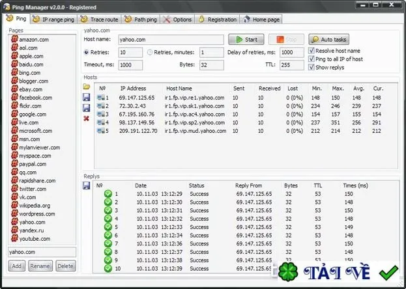Toggle the Resolve host name checkbox
The width and height of the screenshot is (406, 289).
click(312, 51)
